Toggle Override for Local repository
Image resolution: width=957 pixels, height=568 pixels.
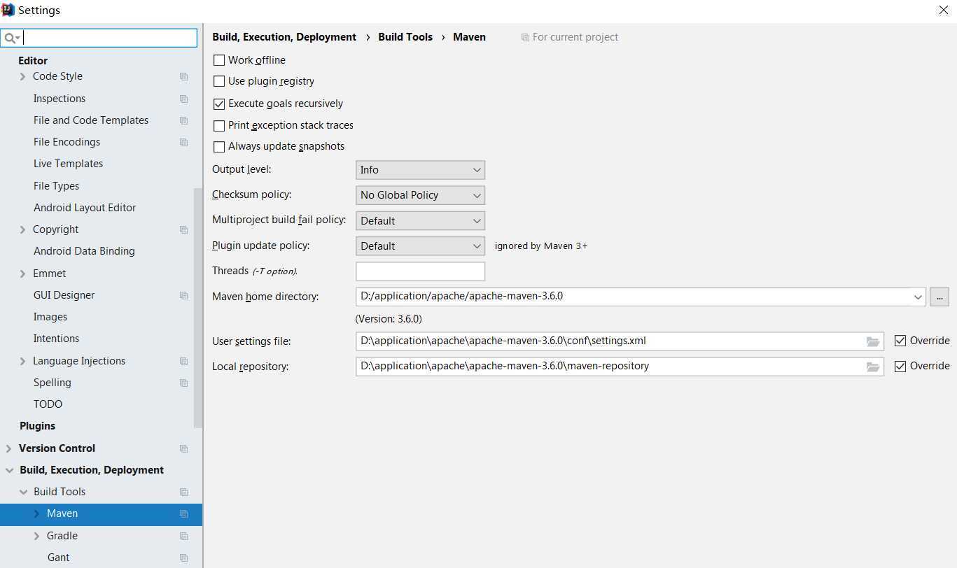[x=900, y=366]
